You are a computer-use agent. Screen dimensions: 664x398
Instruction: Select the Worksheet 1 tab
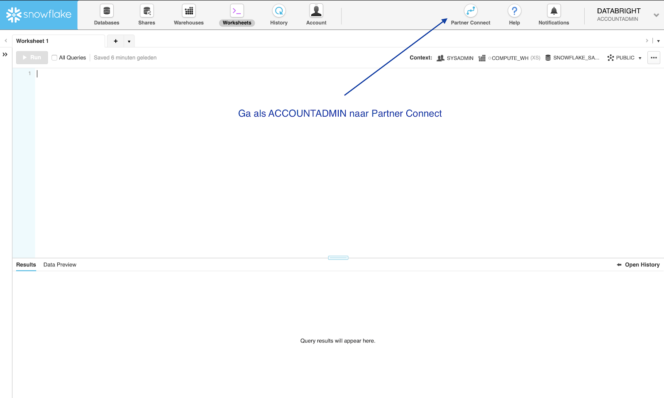pos(59,41)
